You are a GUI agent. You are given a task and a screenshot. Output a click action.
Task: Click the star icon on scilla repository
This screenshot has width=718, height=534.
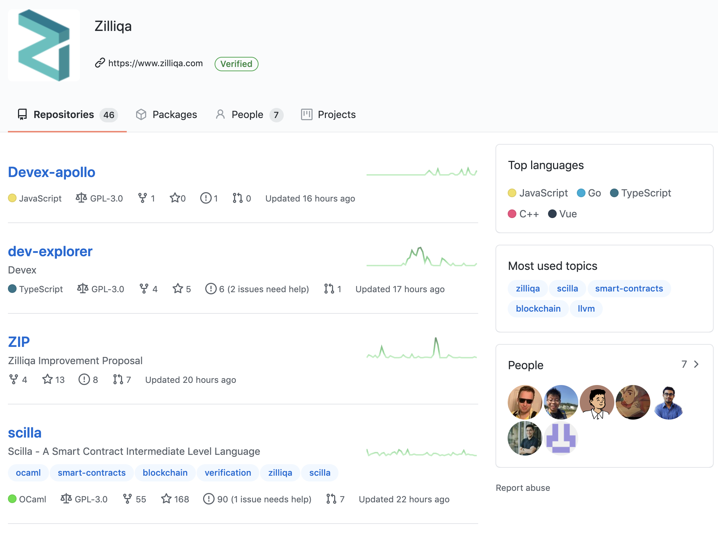[166, 499]
